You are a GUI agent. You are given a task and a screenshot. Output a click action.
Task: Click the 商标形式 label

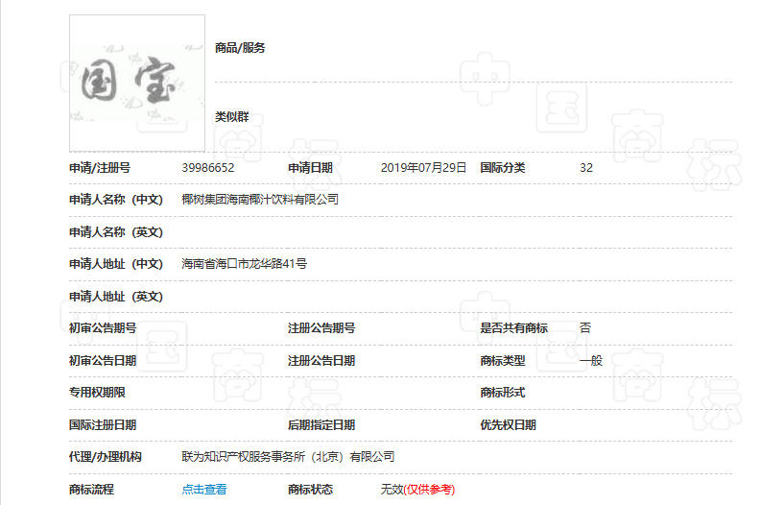point(503,393)
